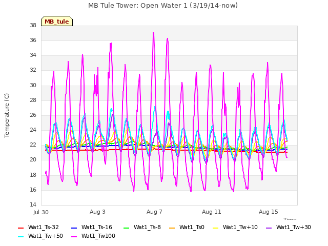328x246 pixels.
Task: Select the Wat1_Ts-16 legend label
Action: tap(97, 227)
